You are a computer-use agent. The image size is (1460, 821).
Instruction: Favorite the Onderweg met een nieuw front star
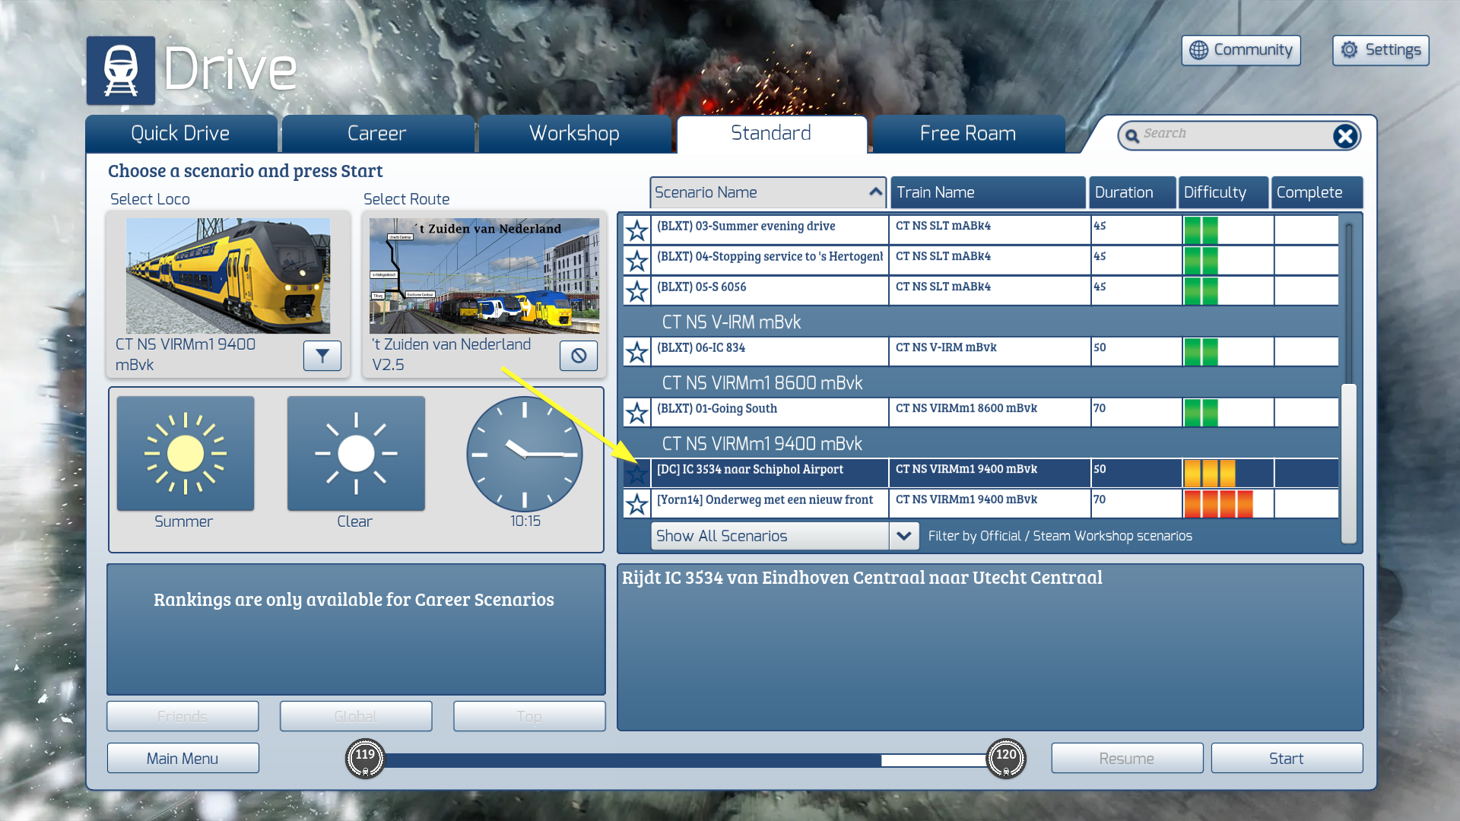coord(637,504)
